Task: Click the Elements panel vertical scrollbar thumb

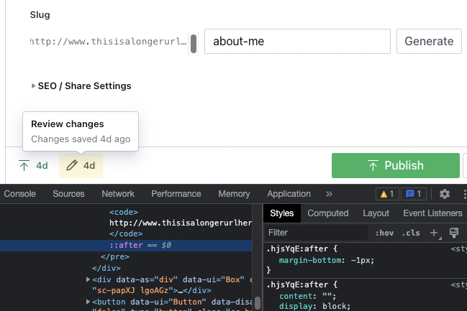Action: 258,302
